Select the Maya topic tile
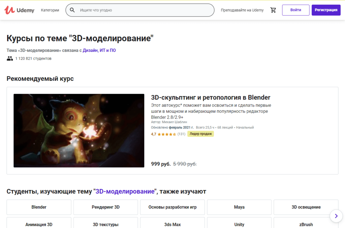Viewport: 345px width, 228px height. (239, 207)
